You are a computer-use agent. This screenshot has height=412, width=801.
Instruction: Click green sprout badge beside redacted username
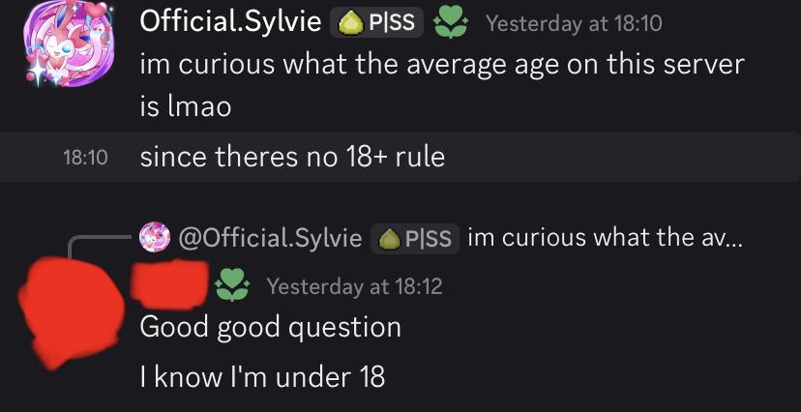pyautogui.click(x=230, y=284)
